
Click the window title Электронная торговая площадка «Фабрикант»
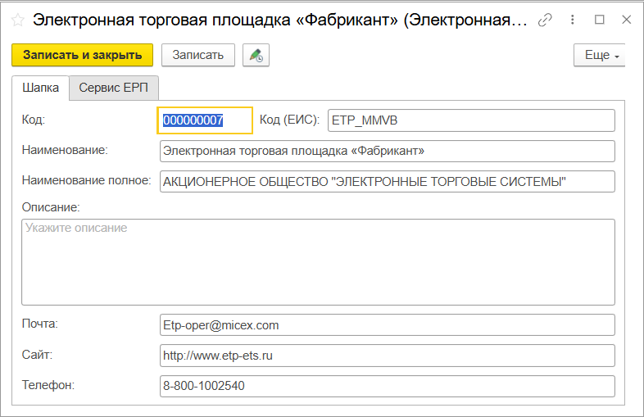tap(279, 20)
